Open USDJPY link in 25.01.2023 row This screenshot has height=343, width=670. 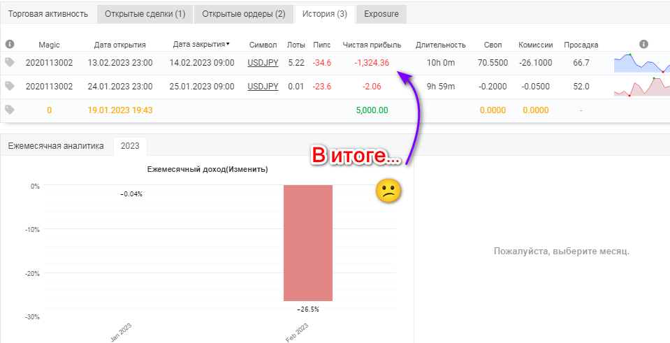coord(263,87)
